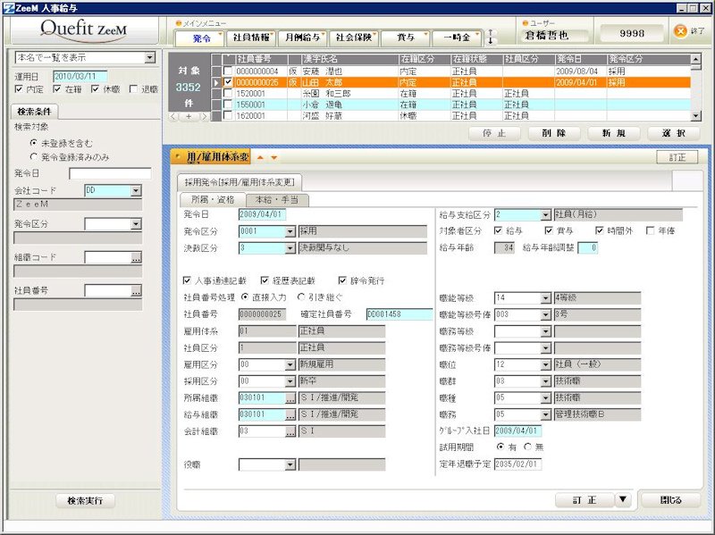This screenshot has width=715, height=535.
Task: Check the row checkbox for 安藤 潜也
Action: pyautogui.click(x=228, y=71)
